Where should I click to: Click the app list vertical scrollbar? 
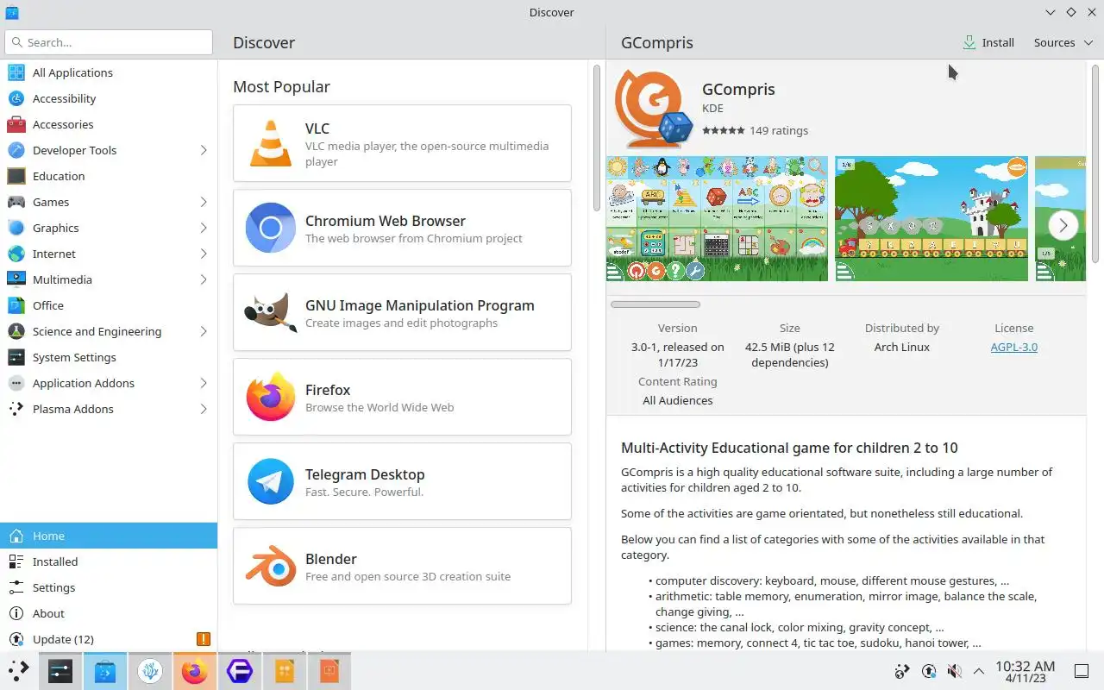(596, 138)
